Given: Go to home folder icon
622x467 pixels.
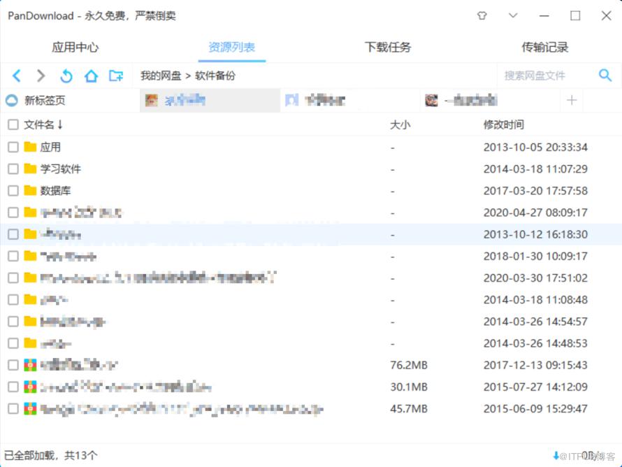Looking at the screenshot, I should tap(91, 76).
